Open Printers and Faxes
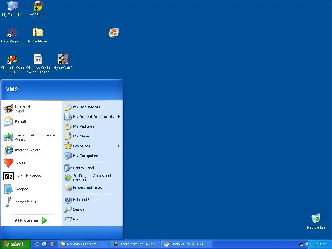This screenshot has height=249, width=332. point(92,187)
